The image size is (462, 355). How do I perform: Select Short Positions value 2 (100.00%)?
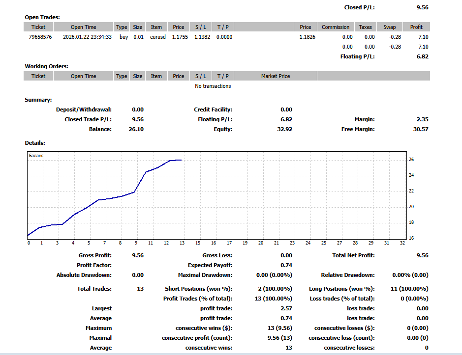tap(275, 289)
